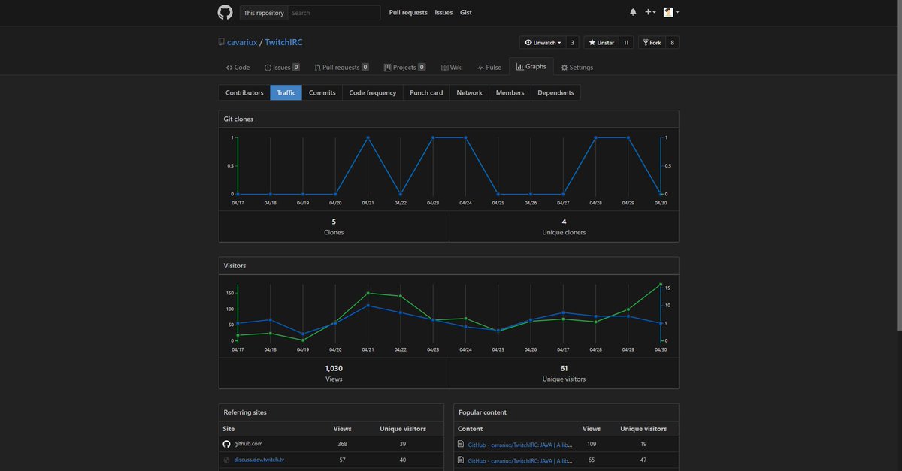Click the file icon in 65 views row
The width and height of the screenshot is (902, 471).
tap(461, 459)
